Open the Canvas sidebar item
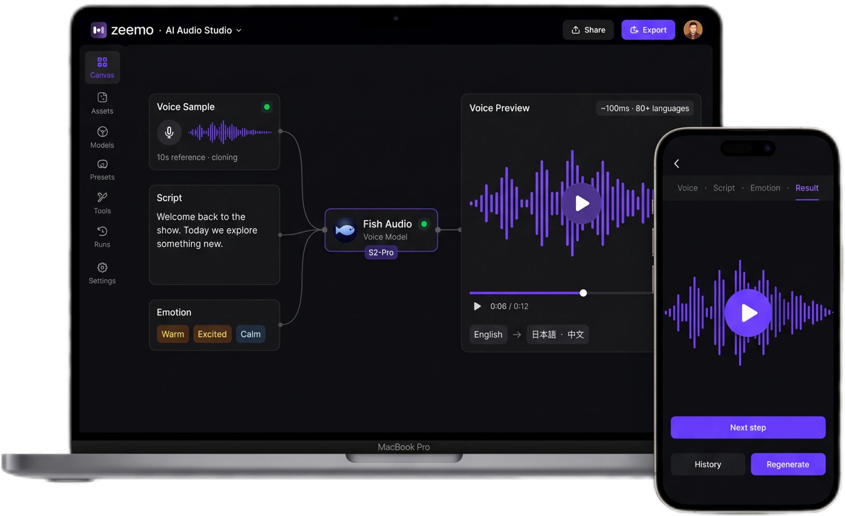This screenshot has width=845, height=516. pyautogui.click(x=102, y=67)
